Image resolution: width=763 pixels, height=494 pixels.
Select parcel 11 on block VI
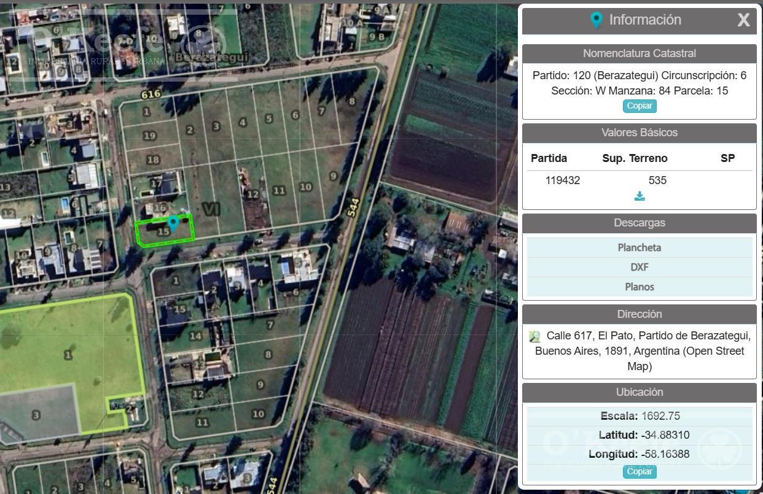pos(280,190)
